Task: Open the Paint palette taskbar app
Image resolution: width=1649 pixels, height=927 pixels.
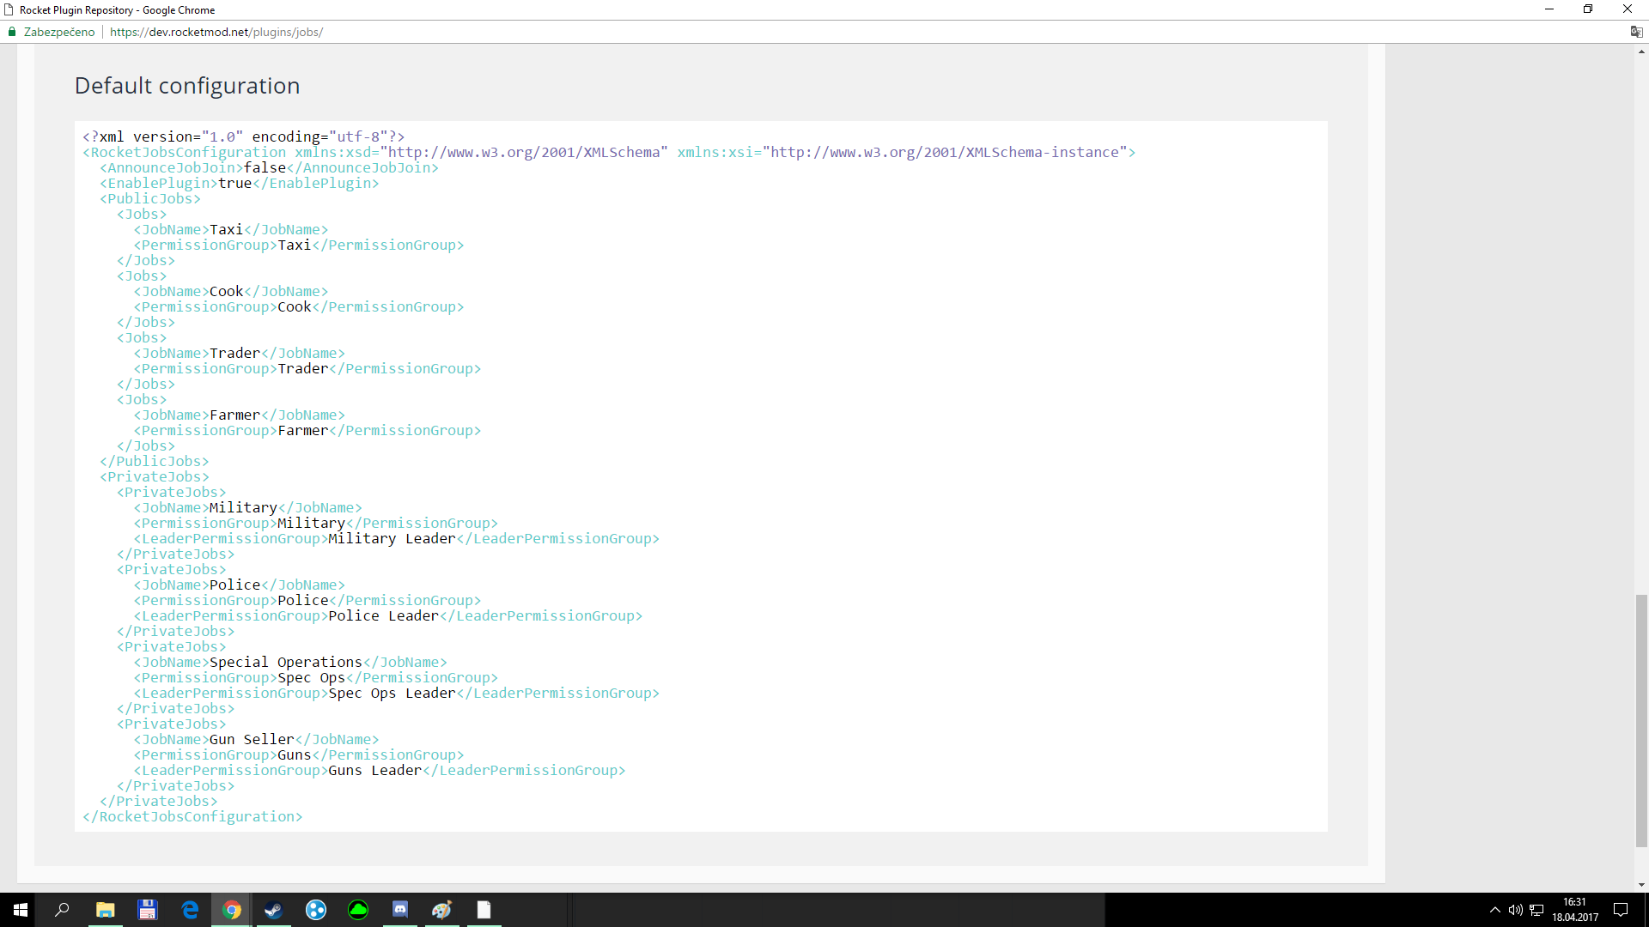Action: [x=441, y=910]
